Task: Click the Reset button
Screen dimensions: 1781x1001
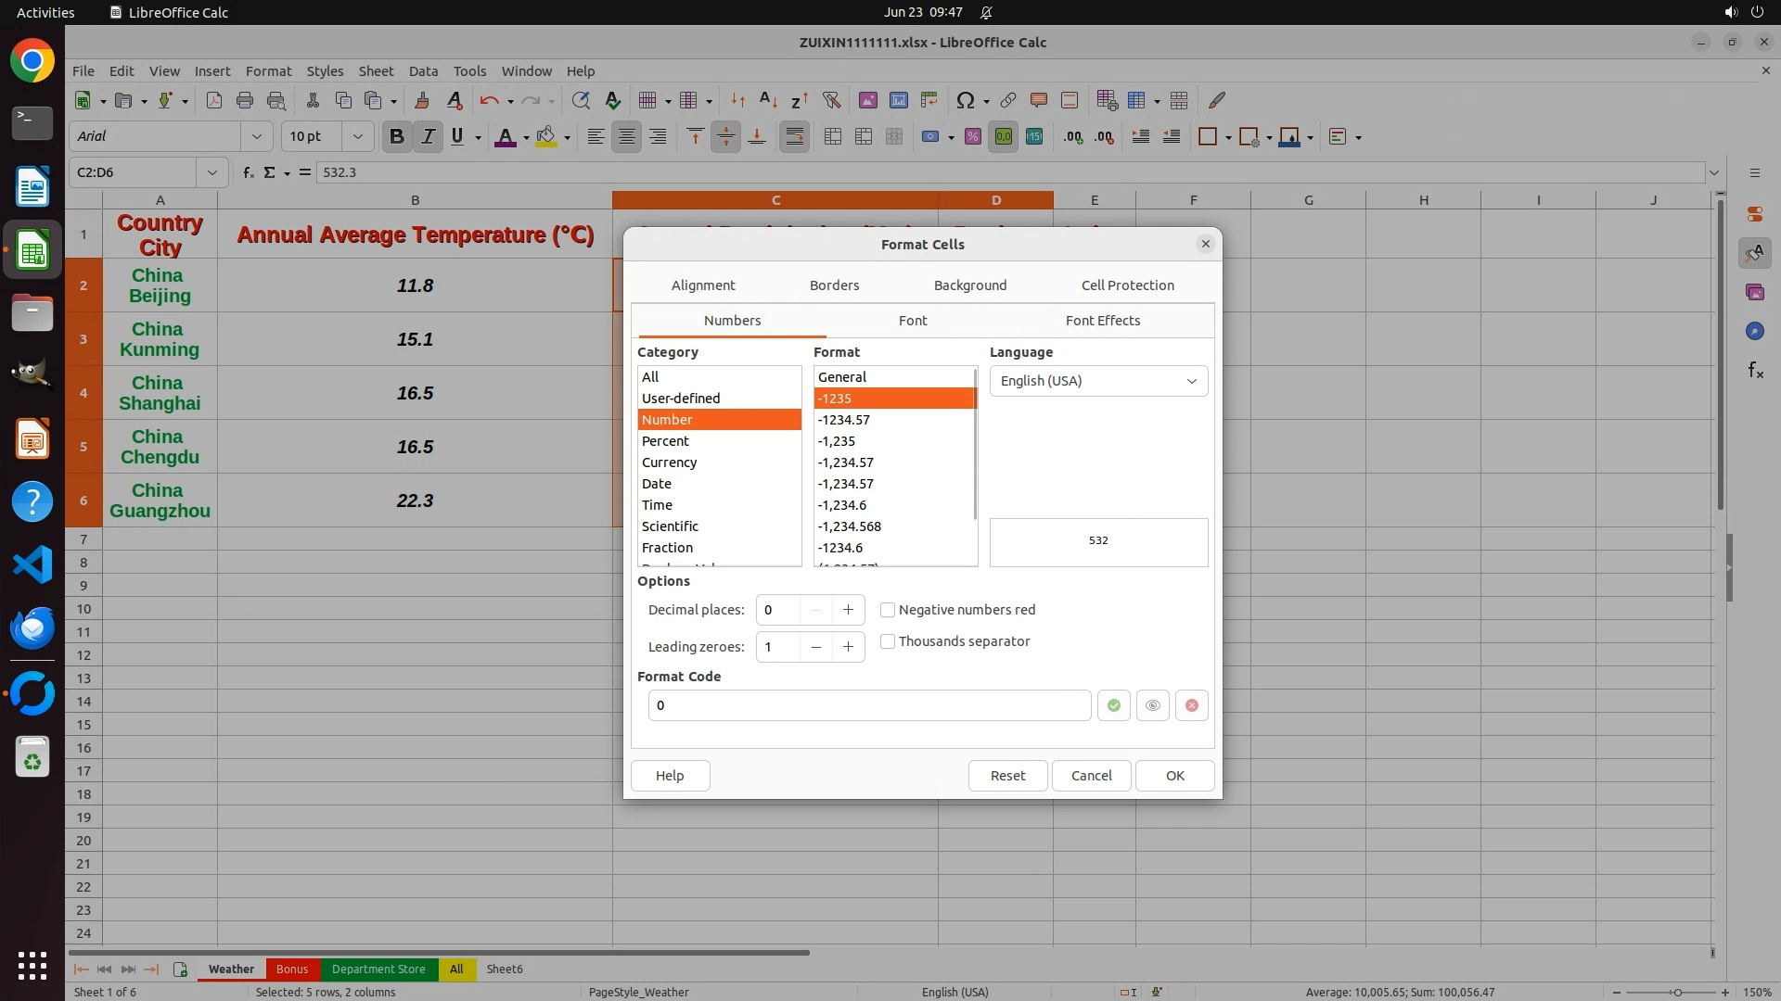Action: (x=1007, y=776)
